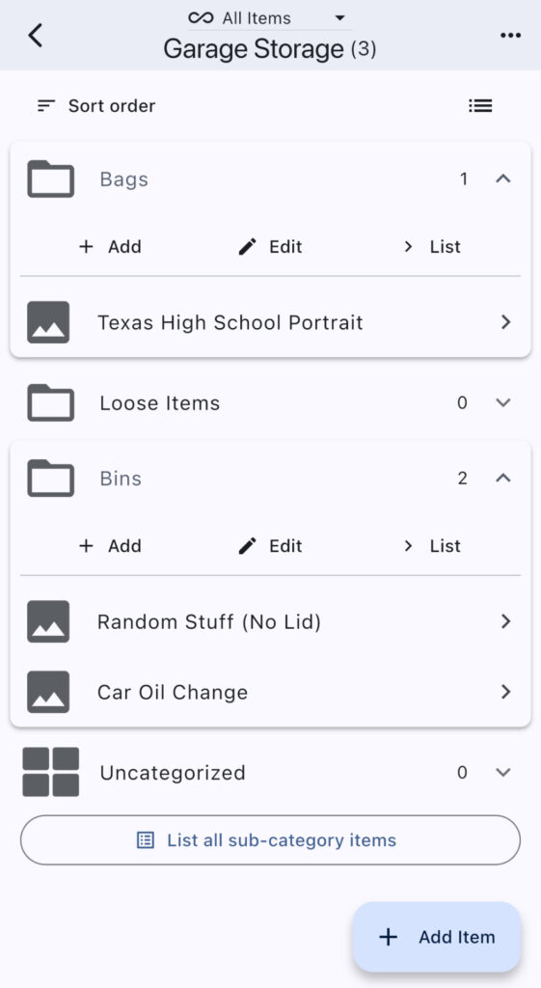Open the three-dot more options menu

point(510,36)
